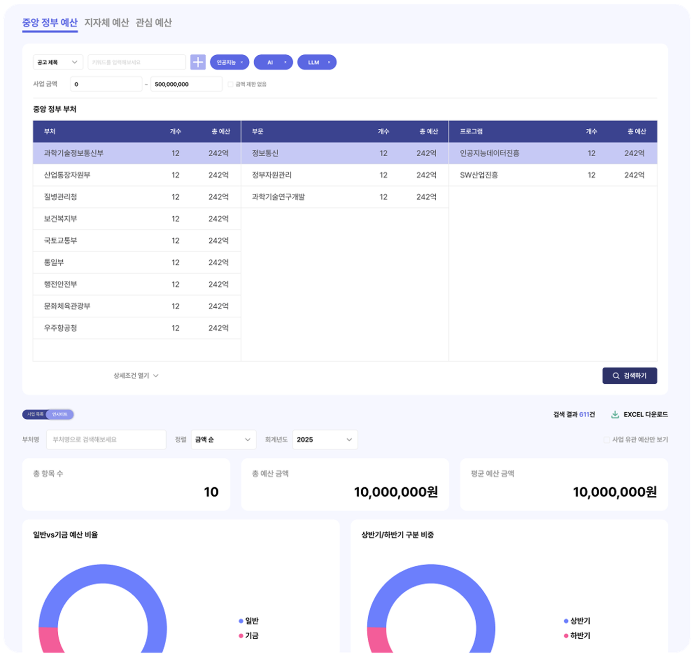Click the magnifier icon in 검색하기 button
This screenshot has height=656, width=693.
coord(616,376)
